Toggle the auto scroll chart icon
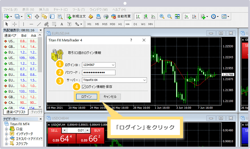250x149 pixels. click(x=186, y=16)
